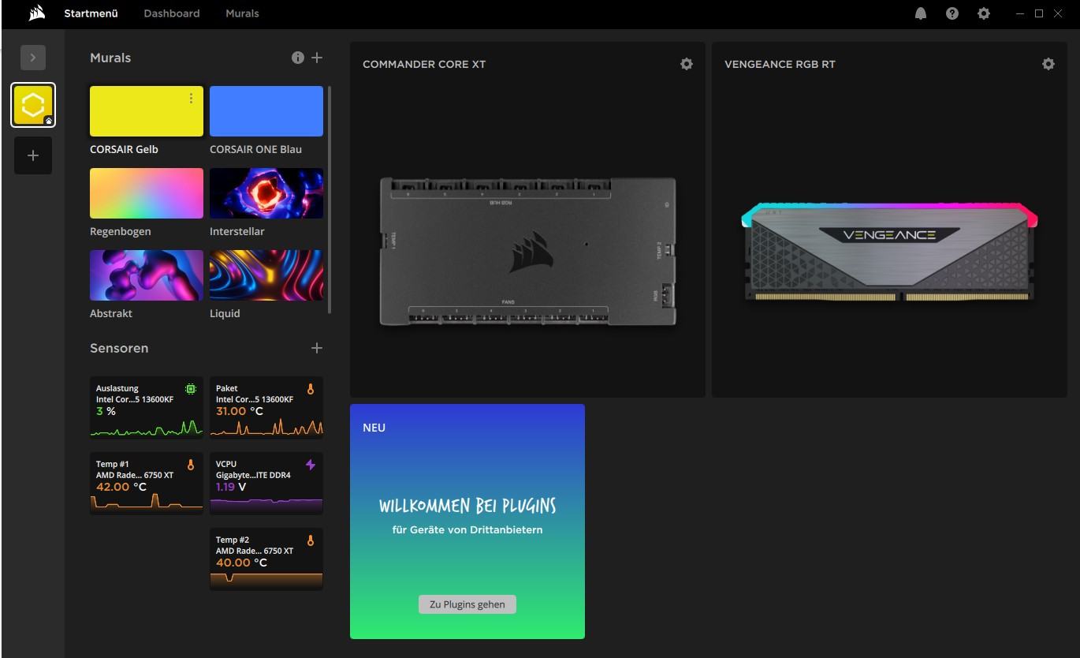Click the Paket thermometer icon
The image size is (1080, 658).
point(311,389)
